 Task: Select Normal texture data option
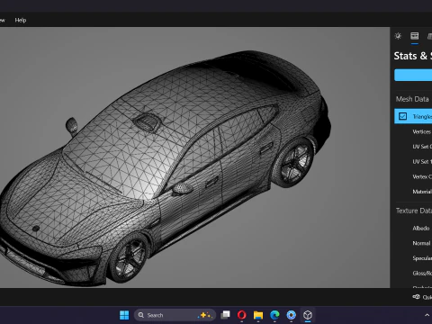421,243
